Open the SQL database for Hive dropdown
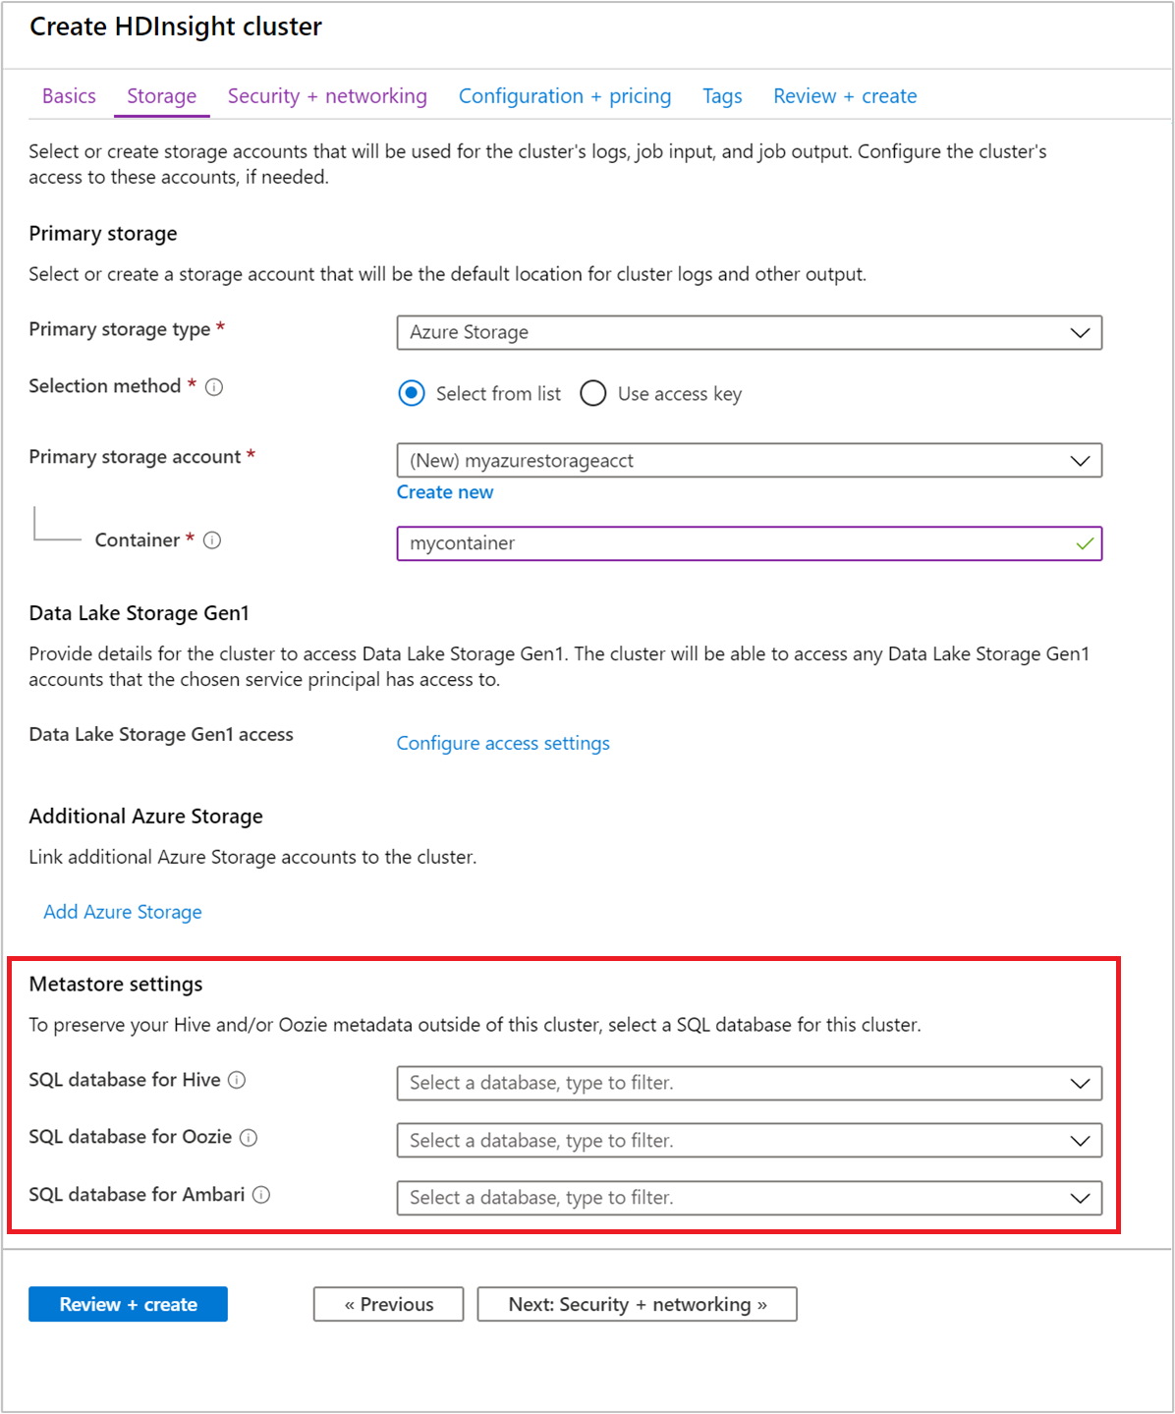Viewport: 1175px width, 1414px height. 750,1083
